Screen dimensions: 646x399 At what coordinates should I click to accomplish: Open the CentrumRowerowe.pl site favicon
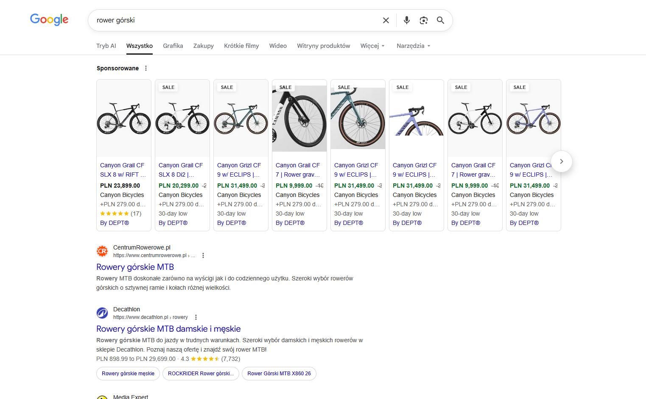tap(102, 251)
